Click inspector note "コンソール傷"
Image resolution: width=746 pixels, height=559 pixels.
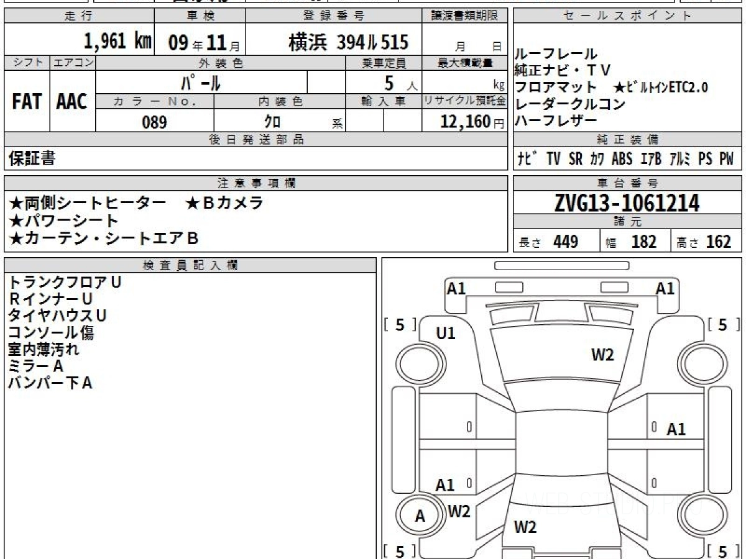pyautogui.click(x=51, y=332)
